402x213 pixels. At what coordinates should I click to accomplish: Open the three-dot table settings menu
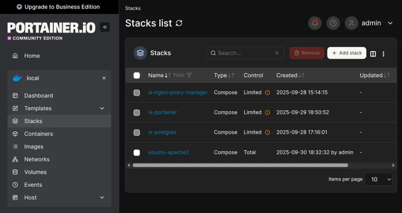(x=383, y=54)
